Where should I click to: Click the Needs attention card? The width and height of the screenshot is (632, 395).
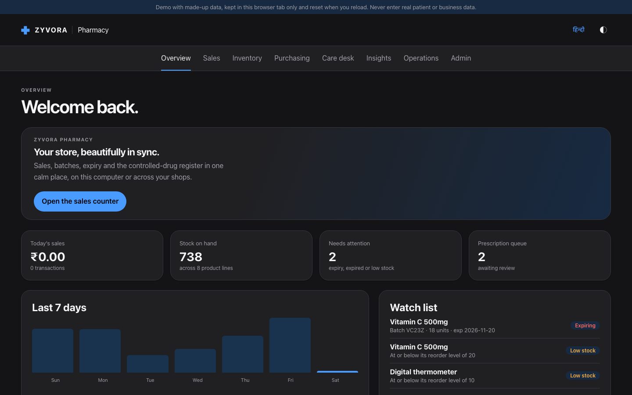tap(391, 255)
